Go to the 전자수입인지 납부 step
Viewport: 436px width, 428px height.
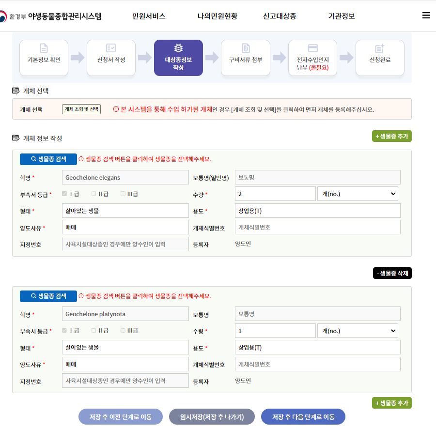click(x=313, y=58)
